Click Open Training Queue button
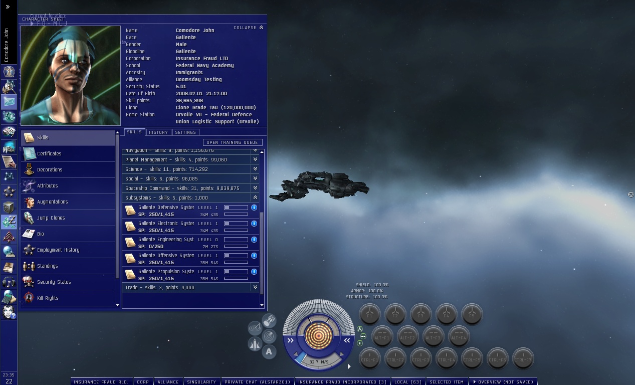Viewport: 635px width, 385px height. (233, 142)
